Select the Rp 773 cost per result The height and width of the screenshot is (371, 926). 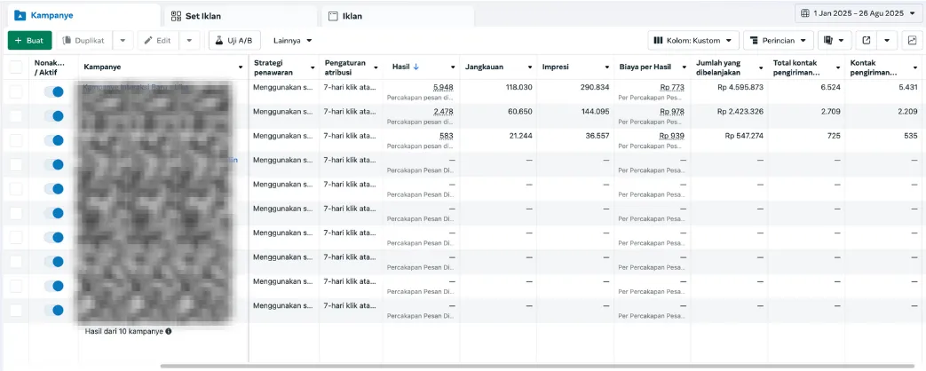coord(671,88)
